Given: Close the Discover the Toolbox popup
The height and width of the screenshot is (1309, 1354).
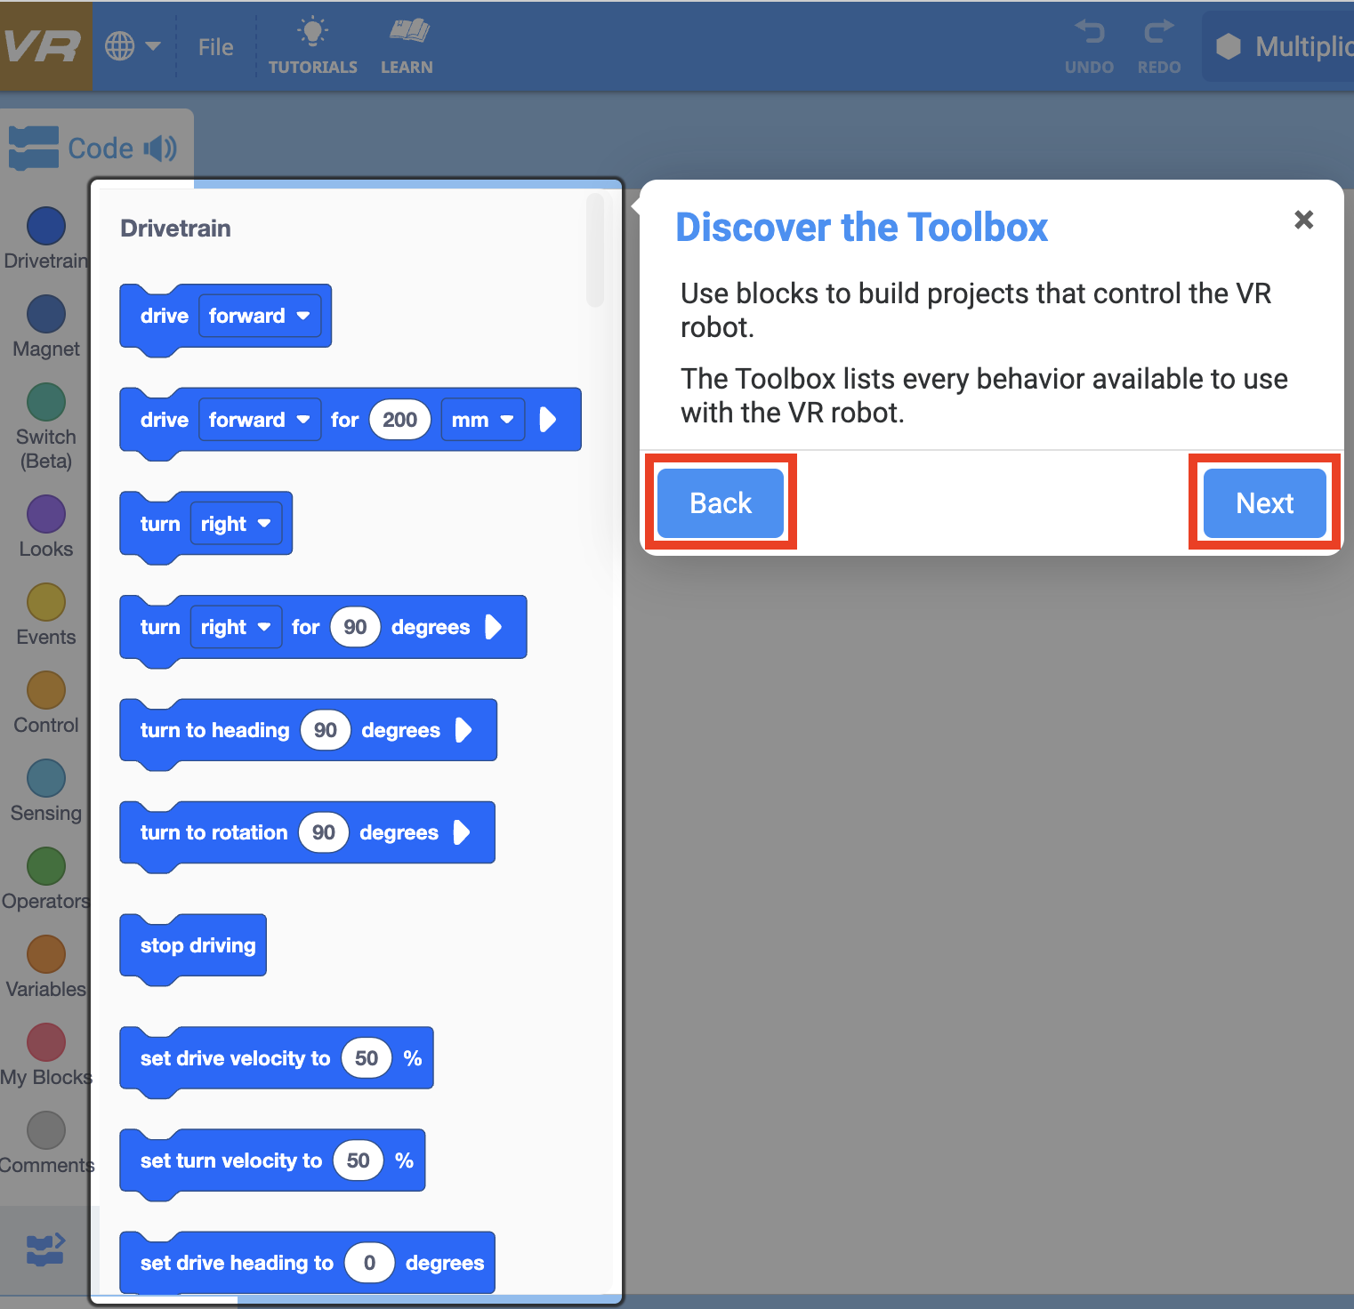Looking at the screenshot, I should click(1303, 220).
